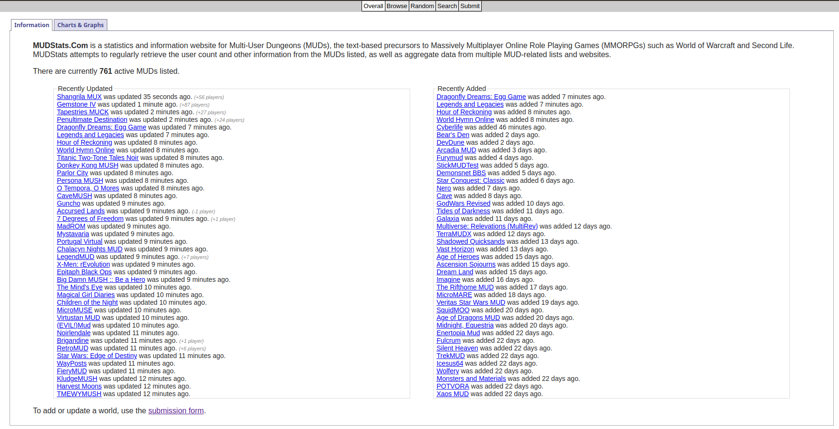The width and height of the screenshot is (839, 429).
Task: Open the Submit menu item
Action: point(470,6)
